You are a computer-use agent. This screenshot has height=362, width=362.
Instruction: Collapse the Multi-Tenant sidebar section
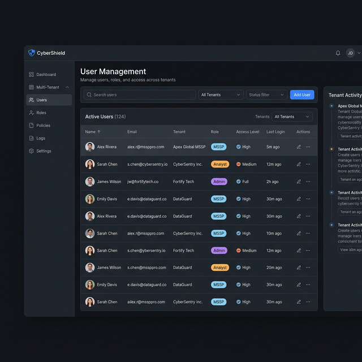pos(67,87)
